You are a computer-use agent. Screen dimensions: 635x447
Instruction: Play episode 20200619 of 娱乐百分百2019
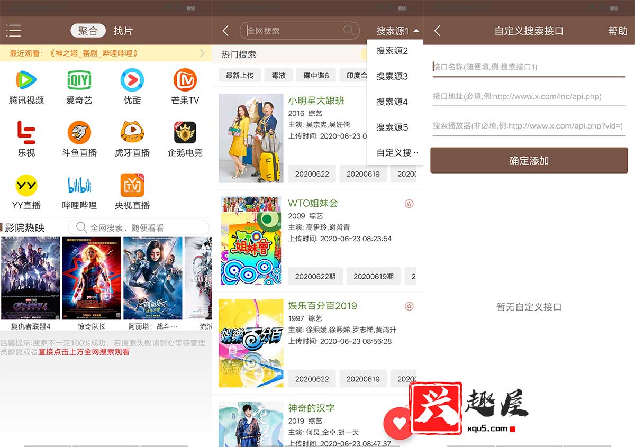(363, 379)
